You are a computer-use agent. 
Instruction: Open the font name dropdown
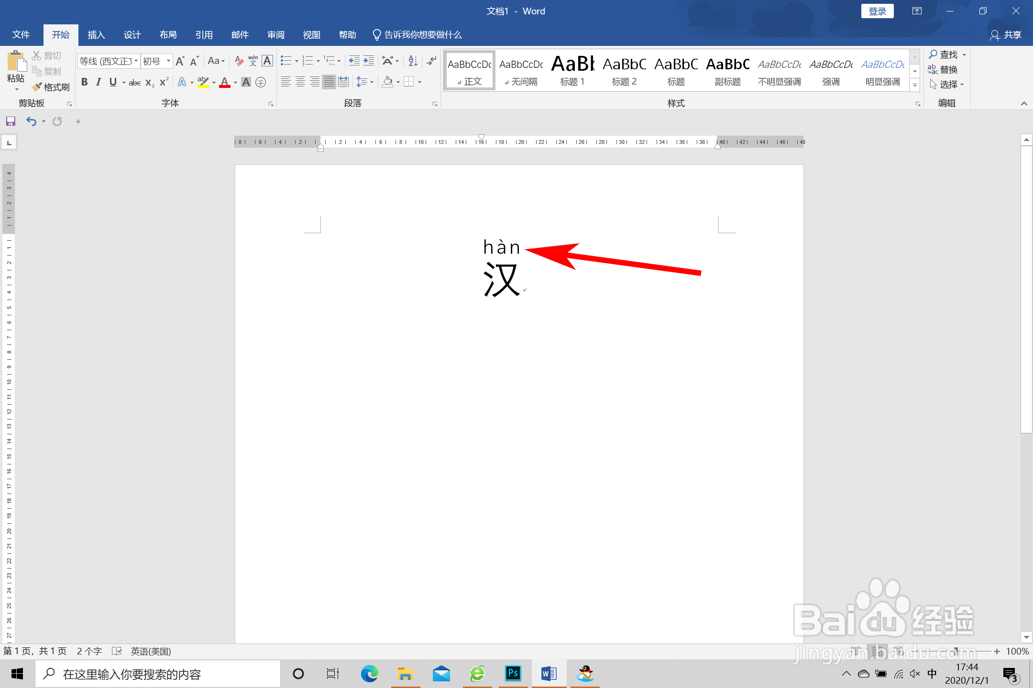pyautogui.click(x=136, y=61)
